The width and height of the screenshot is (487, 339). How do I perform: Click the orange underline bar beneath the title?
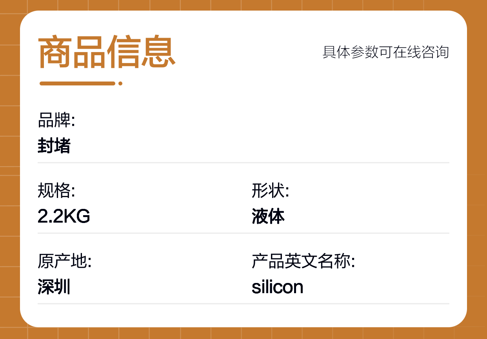pos(77,83)
